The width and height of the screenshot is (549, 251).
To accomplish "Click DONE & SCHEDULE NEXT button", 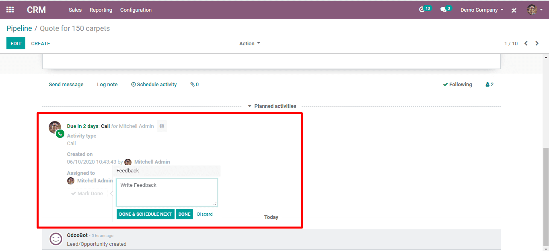I will pos(146,214).
